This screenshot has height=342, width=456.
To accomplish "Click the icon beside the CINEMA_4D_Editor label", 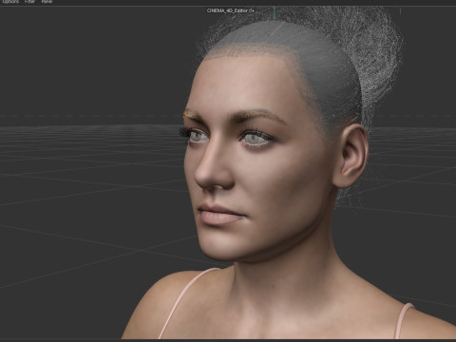I will [252, 10].
